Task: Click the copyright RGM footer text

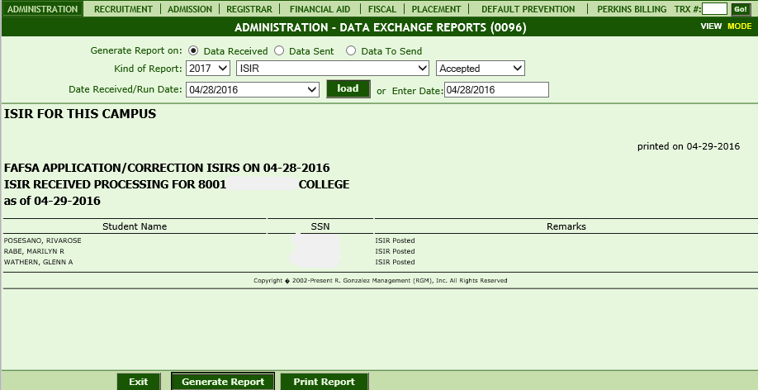Action: (381, 280)
